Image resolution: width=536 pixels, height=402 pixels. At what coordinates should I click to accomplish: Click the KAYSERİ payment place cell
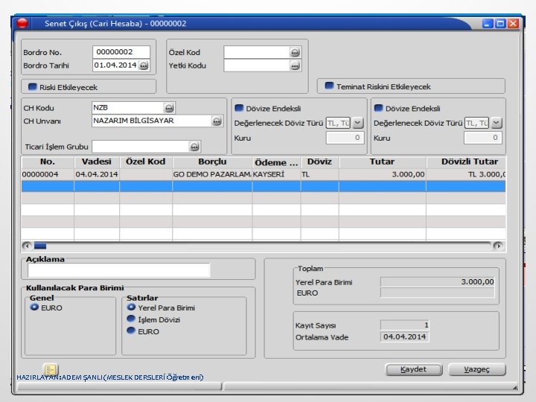tap(276, 174)
